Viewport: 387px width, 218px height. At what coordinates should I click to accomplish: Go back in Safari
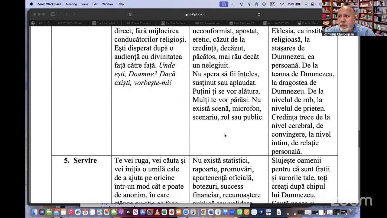coord(67,14)
